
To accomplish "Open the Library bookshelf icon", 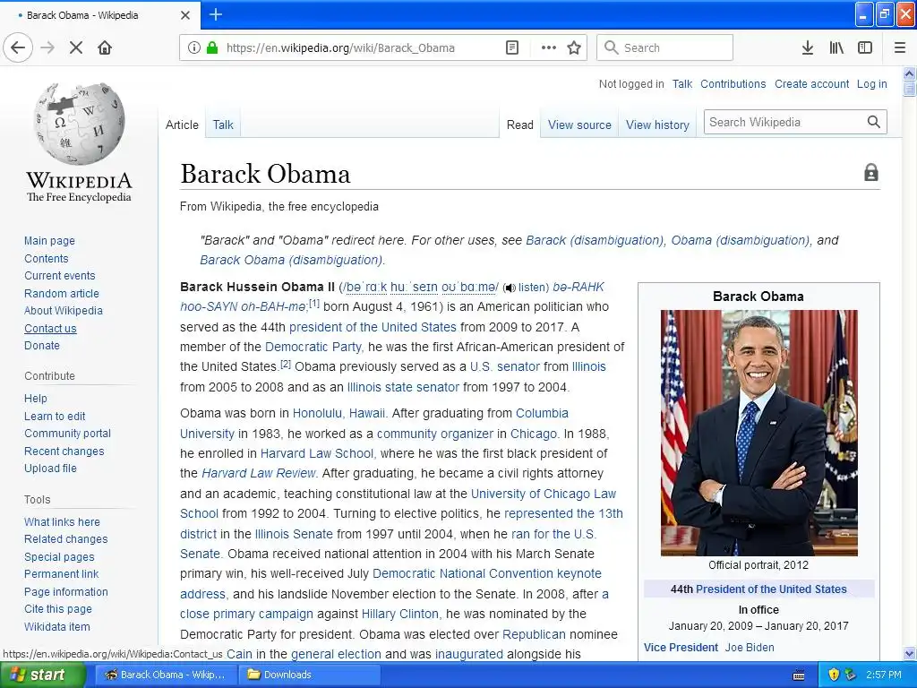I will tap(836, 48).
